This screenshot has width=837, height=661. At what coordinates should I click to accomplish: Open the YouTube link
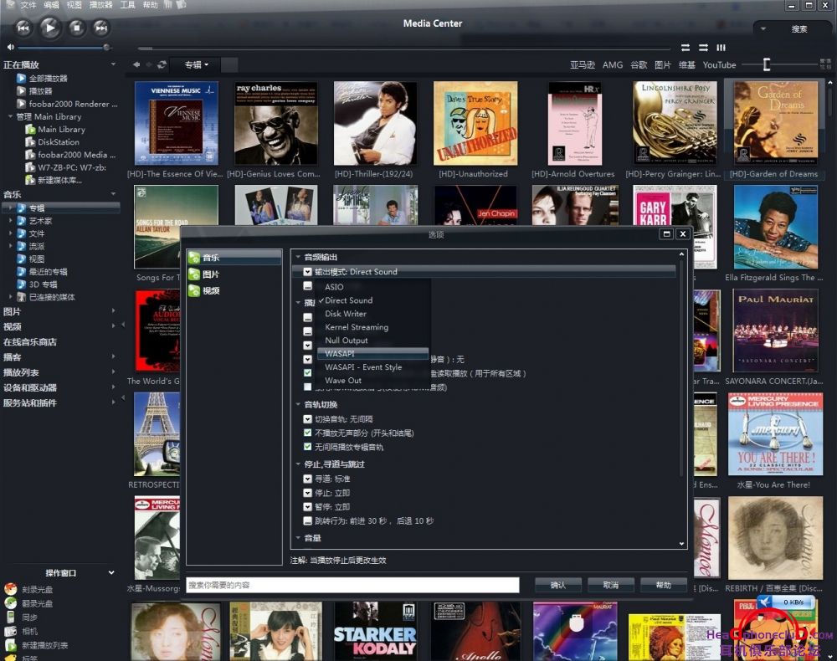719,65
